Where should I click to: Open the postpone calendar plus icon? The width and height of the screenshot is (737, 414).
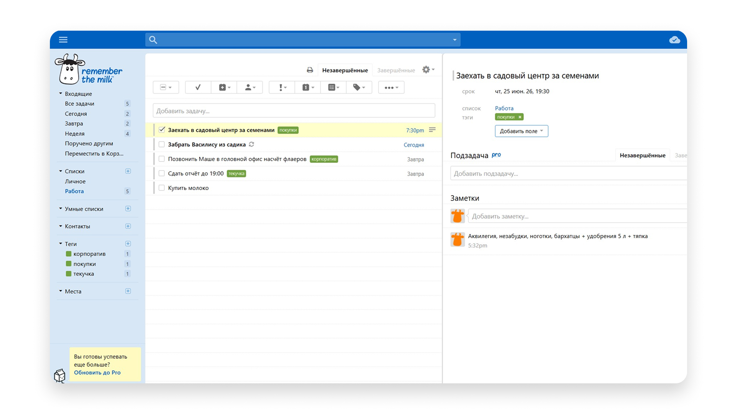coord(224,87)
